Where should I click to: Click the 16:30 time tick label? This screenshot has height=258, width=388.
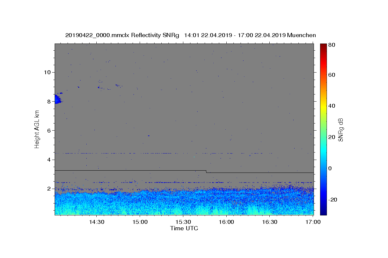click(270, 222)
